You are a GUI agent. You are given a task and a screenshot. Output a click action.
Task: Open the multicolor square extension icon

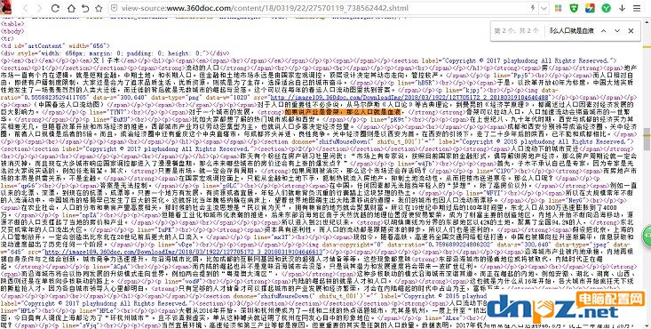point(590,8)
